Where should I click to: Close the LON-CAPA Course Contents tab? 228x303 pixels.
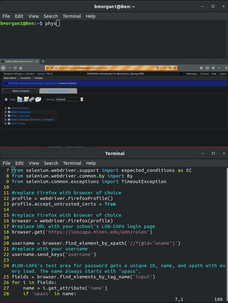tap(37, 61)
